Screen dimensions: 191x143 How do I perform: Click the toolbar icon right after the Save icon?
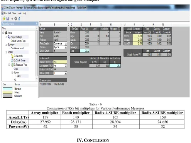[12, 19]
